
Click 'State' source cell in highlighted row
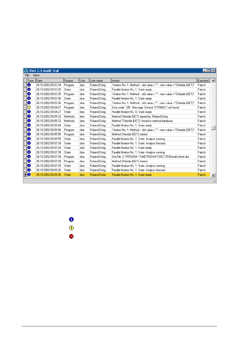pyautogui.click(x=71, y=175)
